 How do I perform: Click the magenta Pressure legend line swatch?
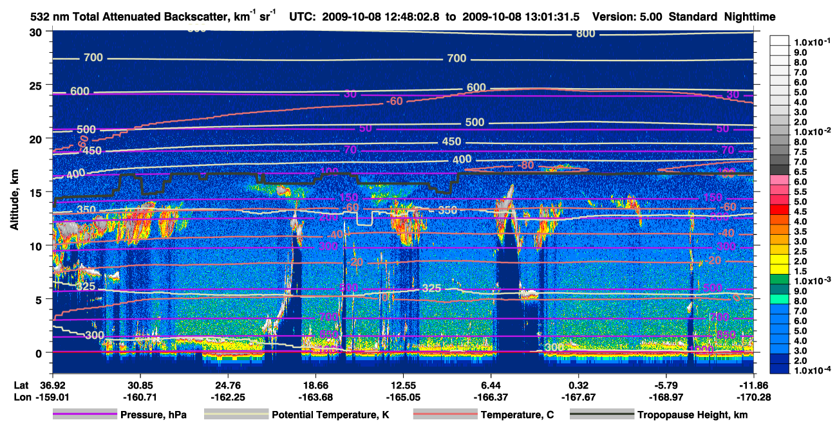tap(85, 415)
